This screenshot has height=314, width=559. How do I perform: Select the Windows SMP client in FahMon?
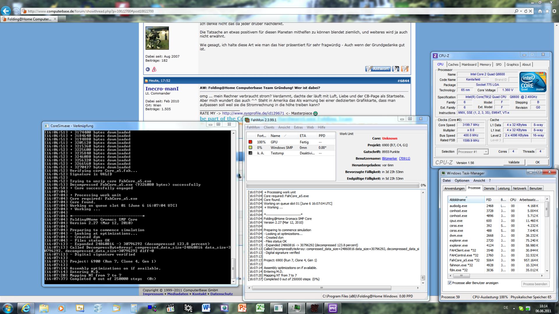tap(291, 148)
